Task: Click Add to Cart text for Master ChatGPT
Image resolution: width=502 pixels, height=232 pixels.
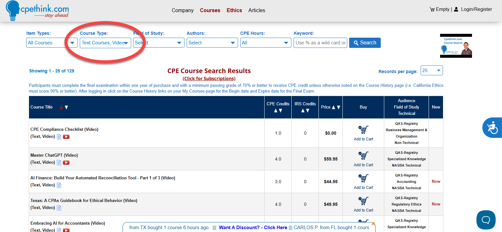Action: coord(363,165)
